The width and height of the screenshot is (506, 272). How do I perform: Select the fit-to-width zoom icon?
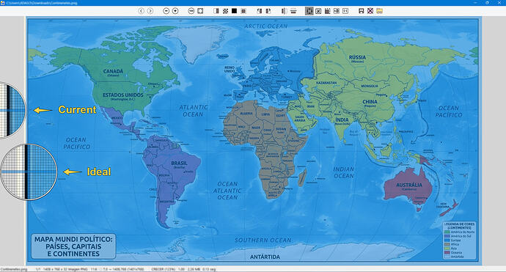[x=191, y=11]
